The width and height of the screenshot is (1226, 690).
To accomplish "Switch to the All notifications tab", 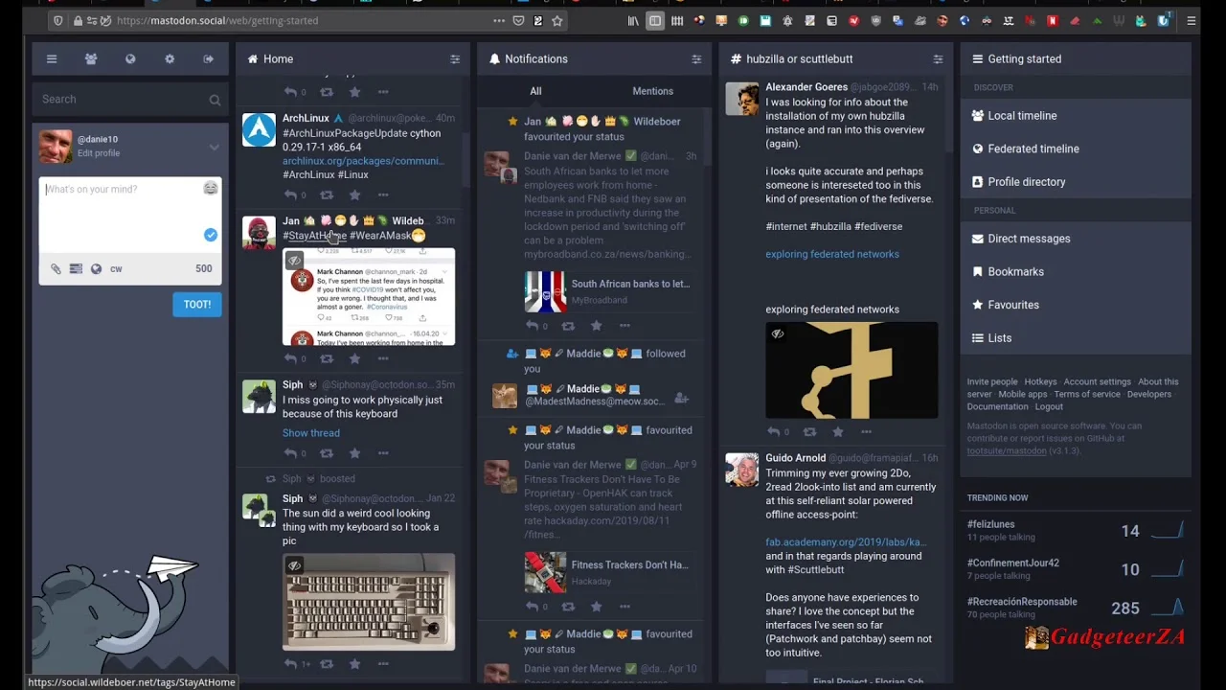I will 535,91.
